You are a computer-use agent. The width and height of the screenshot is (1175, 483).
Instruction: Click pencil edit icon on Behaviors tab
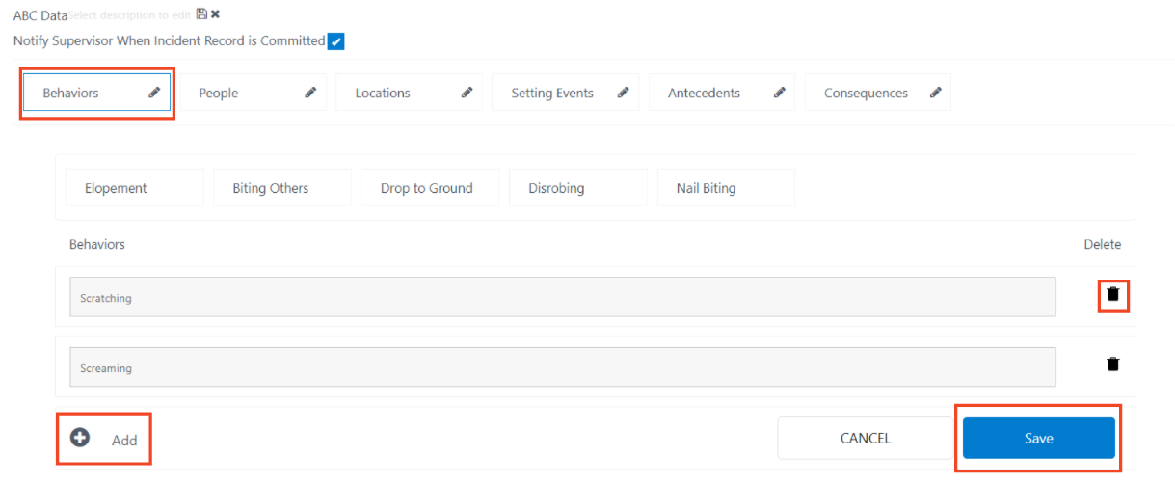154,93
